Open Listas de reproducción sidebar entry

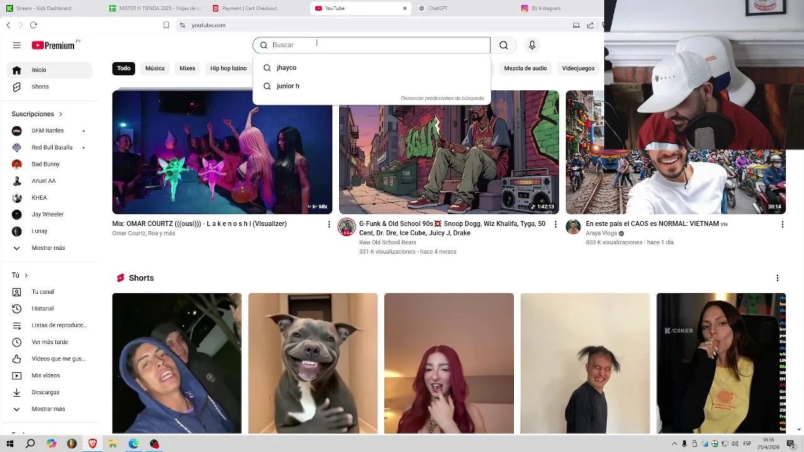tap(49, 325)
